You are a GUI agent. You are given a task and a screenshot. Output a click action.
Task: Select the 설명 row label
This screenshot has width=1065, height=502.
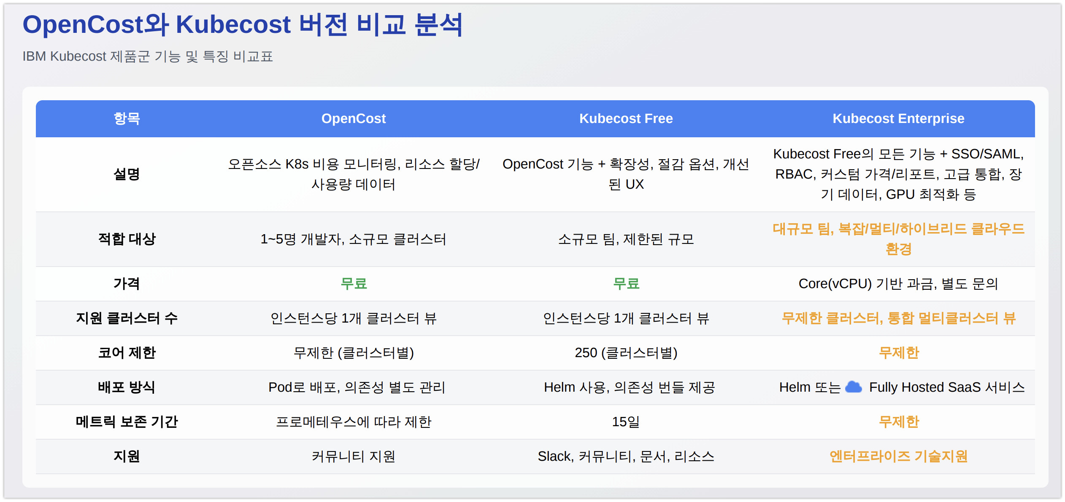pos(127,174)
